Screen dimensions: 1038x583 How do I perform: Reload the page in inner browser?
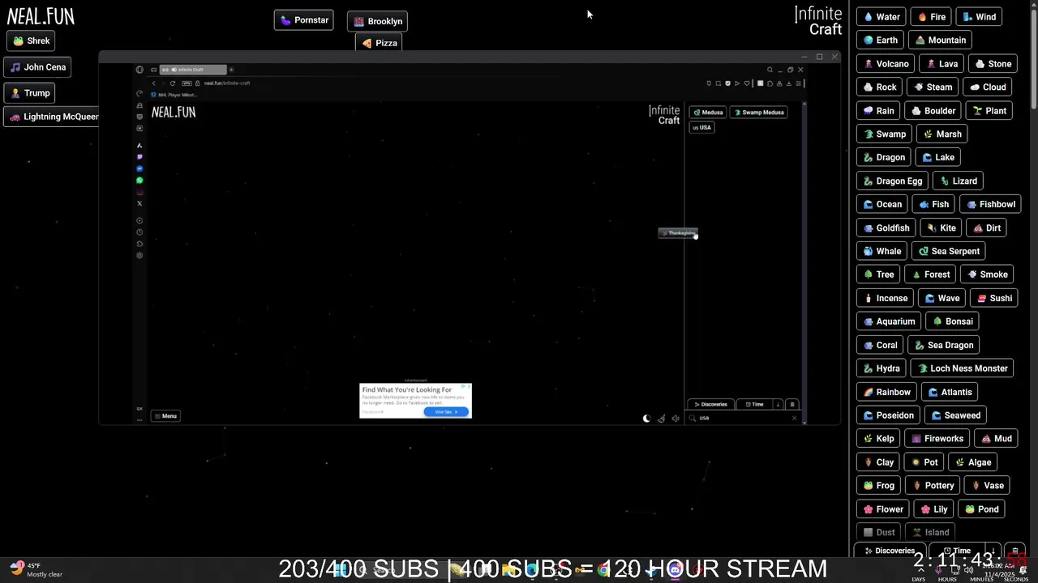pyautogui.click(x=172, y=83)
